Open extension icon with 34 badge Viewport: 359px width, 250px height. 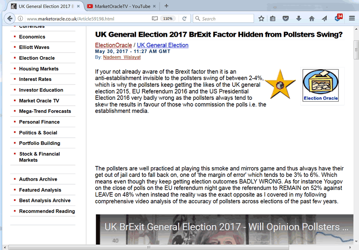[x=338, y=18]
